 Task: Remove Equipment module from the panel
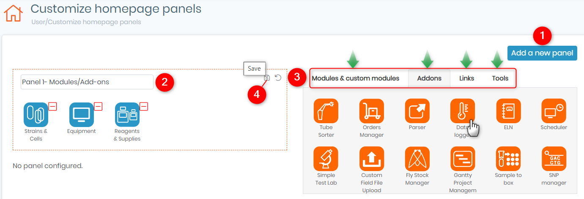click(x=98, y=106)
